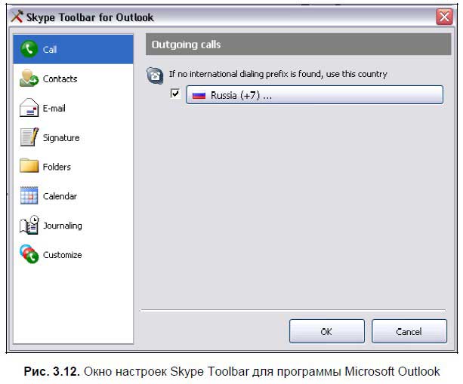Open the Russia (+7) country selector
The width and height of the screenshot is (463, 384).
[314, 95]
